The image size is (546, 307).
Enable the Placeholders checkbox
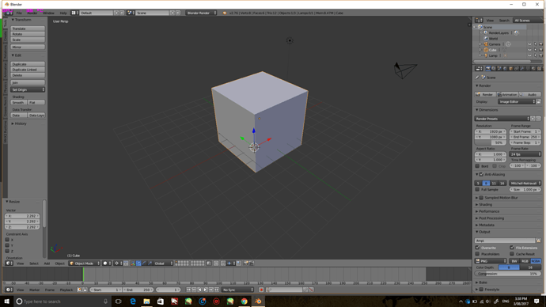(477, 254)
